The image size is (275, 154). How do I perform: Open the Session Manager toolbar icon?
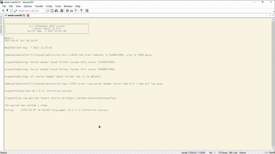click(3, 11)
